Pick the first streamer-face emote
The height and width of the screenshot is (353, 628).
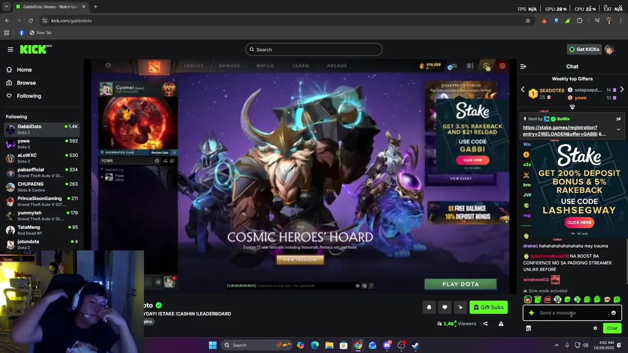pyautogui.click(x=528, y=300)
